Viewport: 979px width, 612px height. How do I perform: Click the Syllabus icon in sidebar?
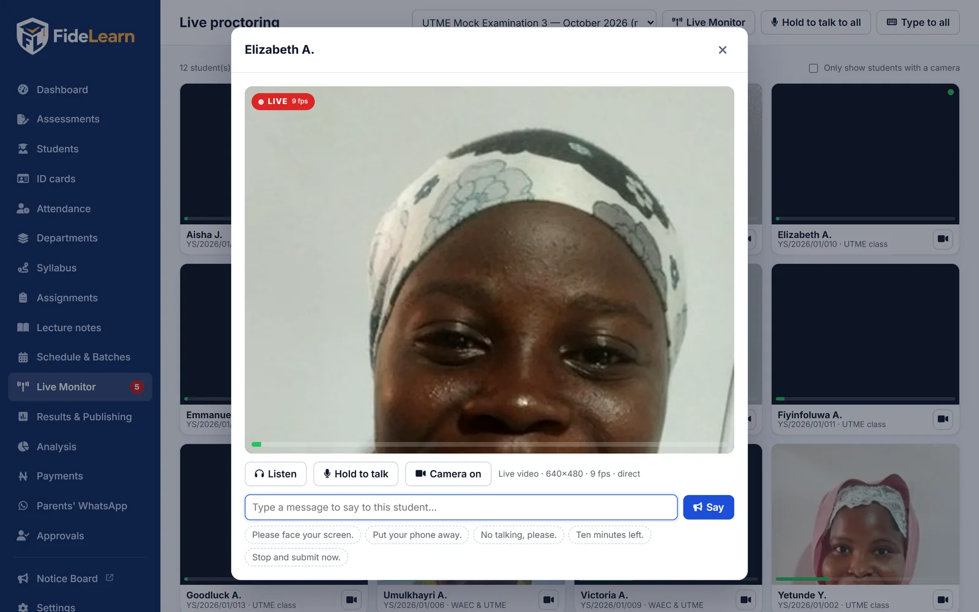click(x=23, y=268)
